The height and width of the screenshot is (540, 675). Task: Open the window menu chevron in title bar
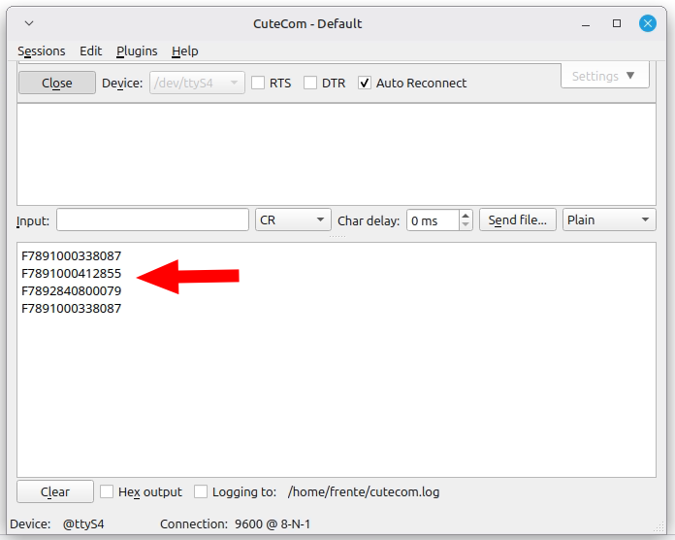pyautogui.click(x=29, y=23)
